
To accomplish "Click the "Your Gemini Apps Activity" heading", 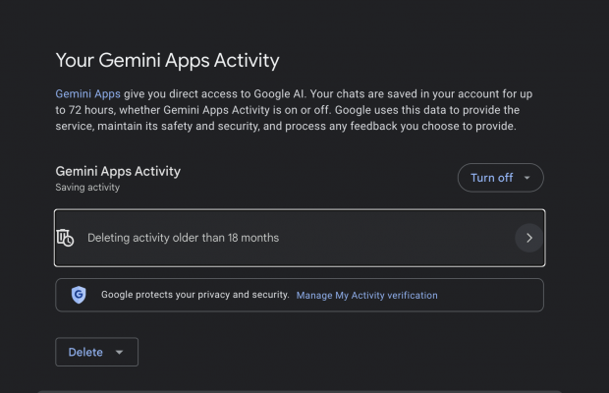I will pyautogui.click(x=167, y=60).
